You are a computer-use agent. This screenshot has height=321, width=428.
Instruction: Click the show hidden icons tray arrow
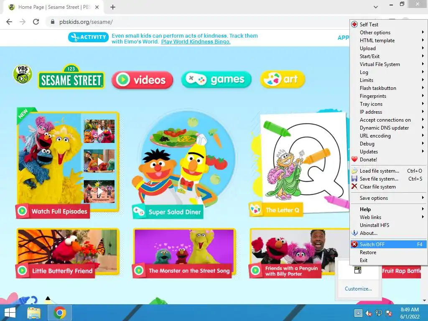[x=358, y=313]
